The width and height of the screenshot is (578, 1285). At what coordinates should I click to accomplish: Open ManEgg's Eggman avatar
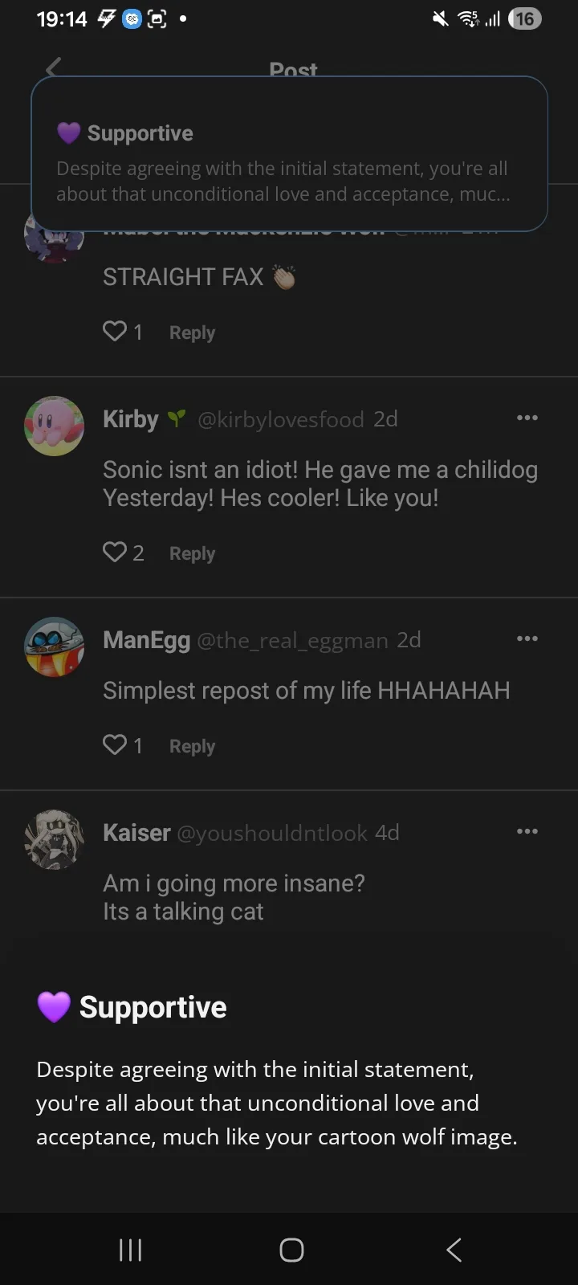(x=54, y=647)
